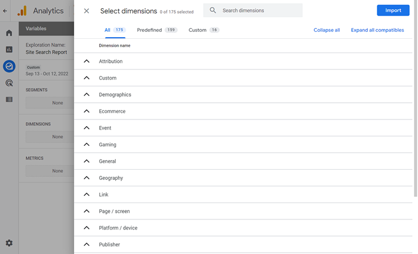Click the 0 of 175 selected text
Image resolution: width=418 pixels, height=254 pixels.
coord(177,12)
